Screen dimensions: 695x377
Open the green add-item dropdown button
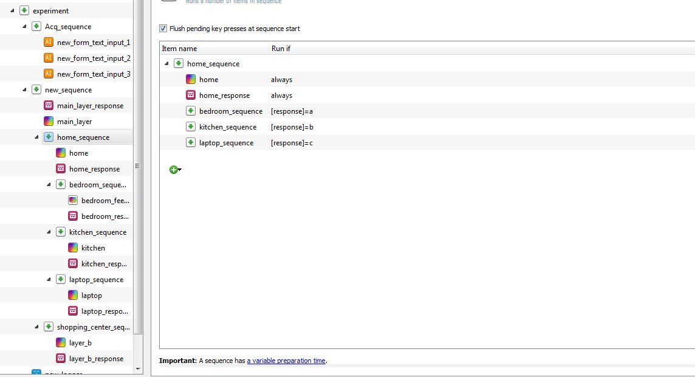pyautogui.click(x=176, y=170)
